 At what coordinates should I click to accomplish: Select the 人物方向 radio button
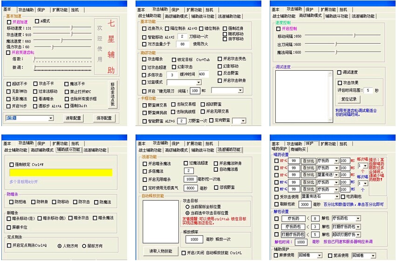point(60,246)
